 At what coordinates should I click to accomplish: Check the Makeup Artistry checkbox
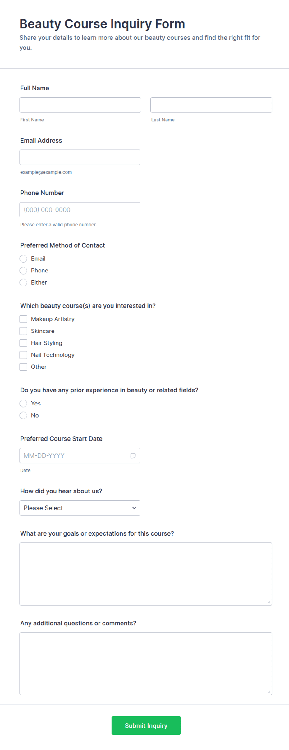[23, 319]
